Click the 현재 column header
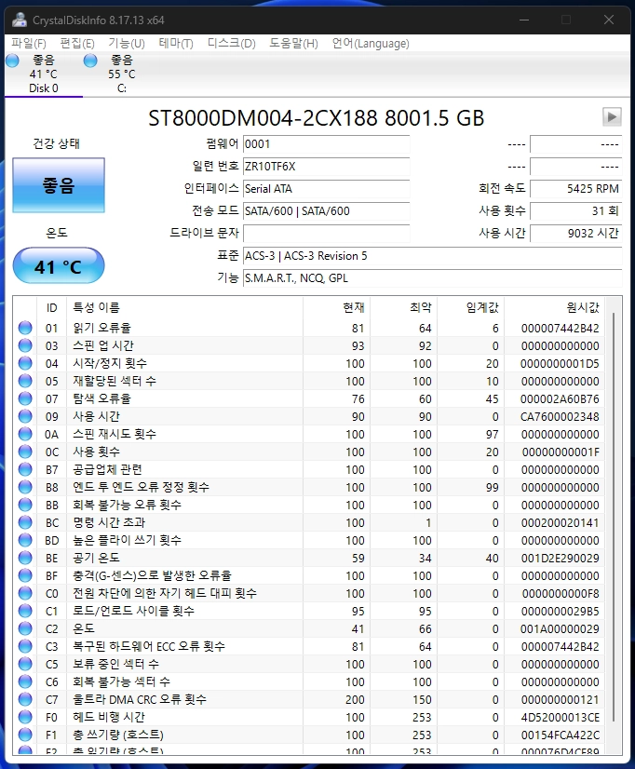635x769 pixels. tap(336, 307)
